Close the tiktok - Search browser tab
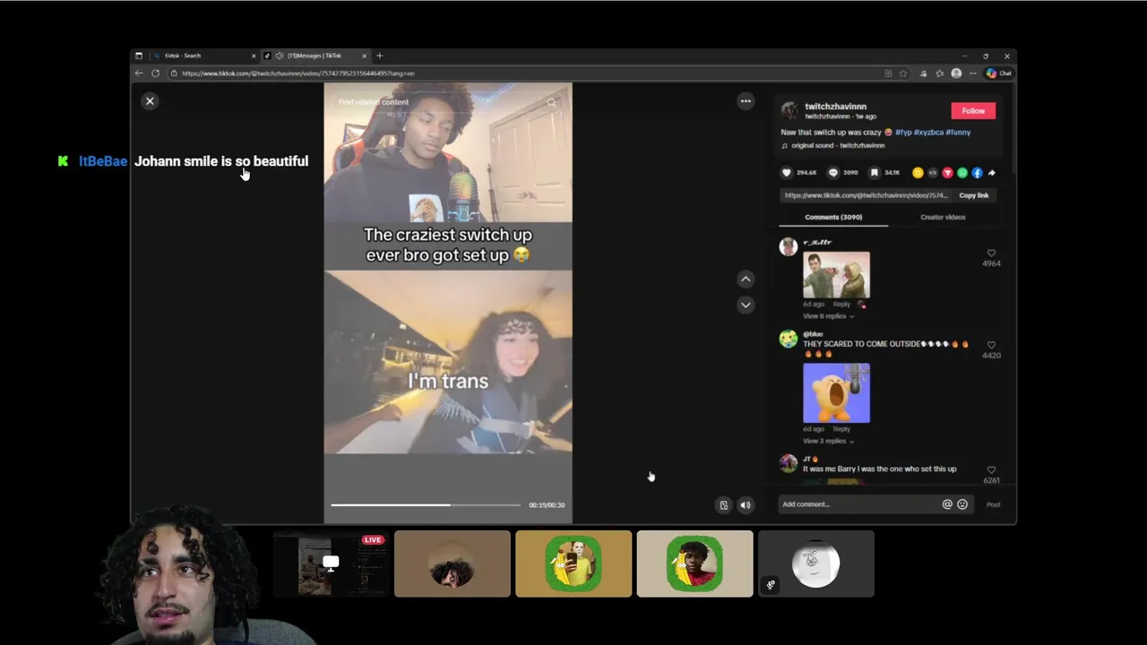The height and width of the screenshot is (645, 1147). (254, 56)
